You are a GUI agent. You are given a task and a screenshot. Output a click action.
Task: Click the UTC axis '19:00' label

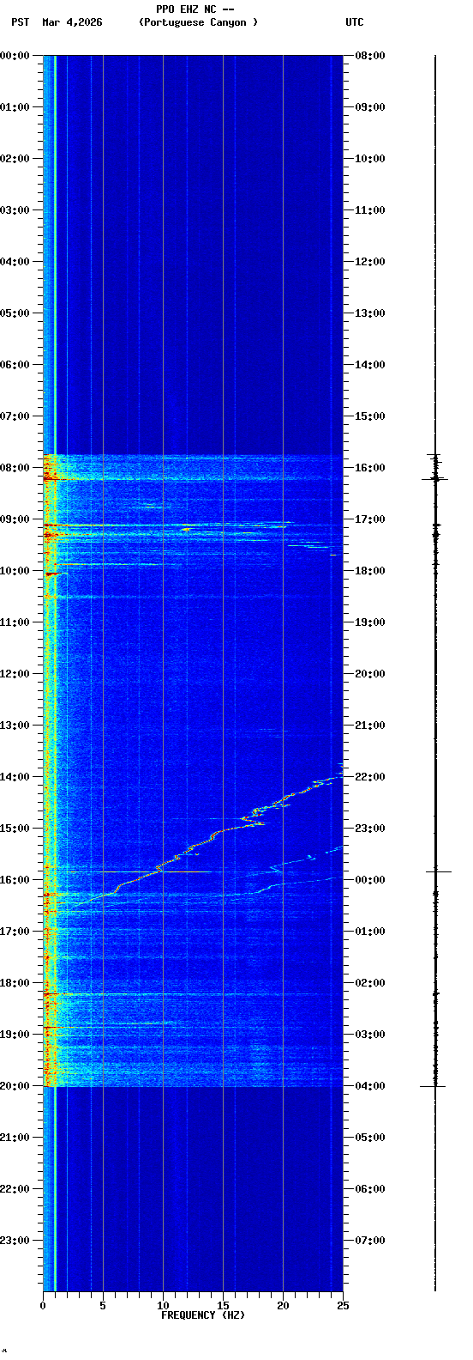370,622
